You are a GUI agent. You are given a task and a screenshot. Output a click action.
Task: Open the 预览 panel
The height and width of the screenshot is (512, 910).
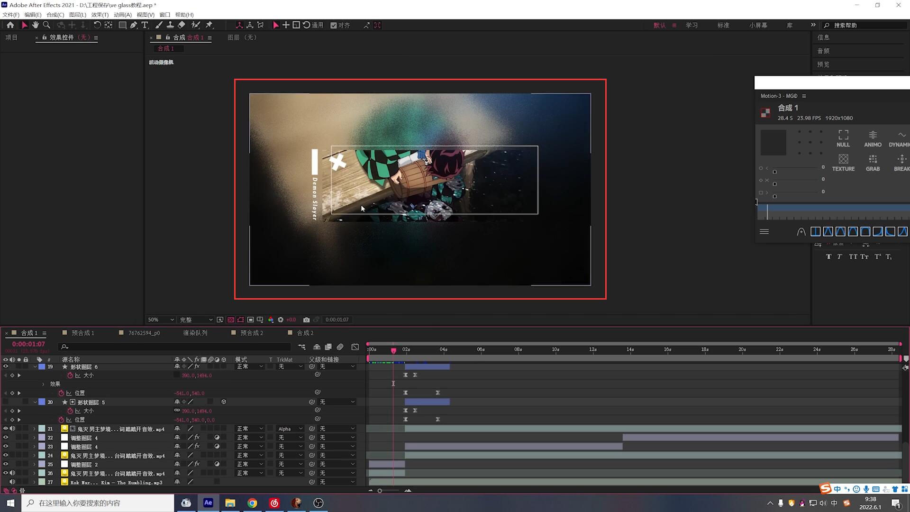click(x=823, y=64)
